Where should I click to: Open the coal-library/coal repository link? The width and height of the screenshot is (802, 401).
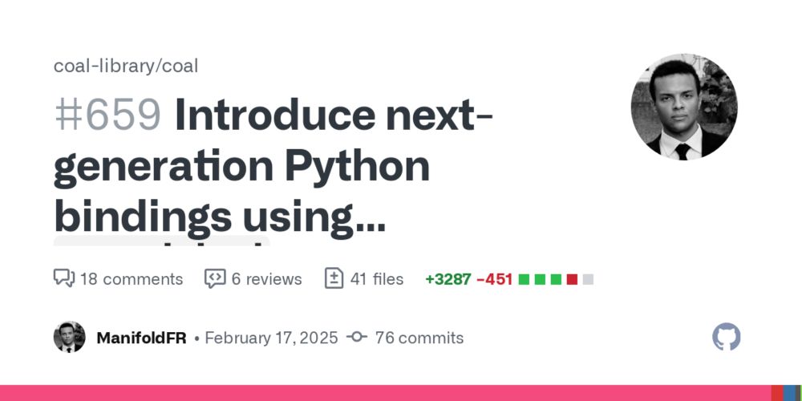click(x=126, y=66)
